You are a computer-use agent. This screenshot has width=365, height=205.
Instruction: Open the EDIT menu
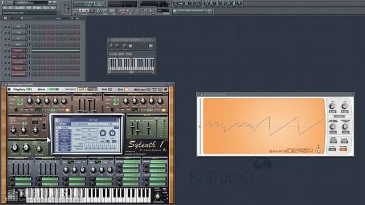[x=11, y=7]
